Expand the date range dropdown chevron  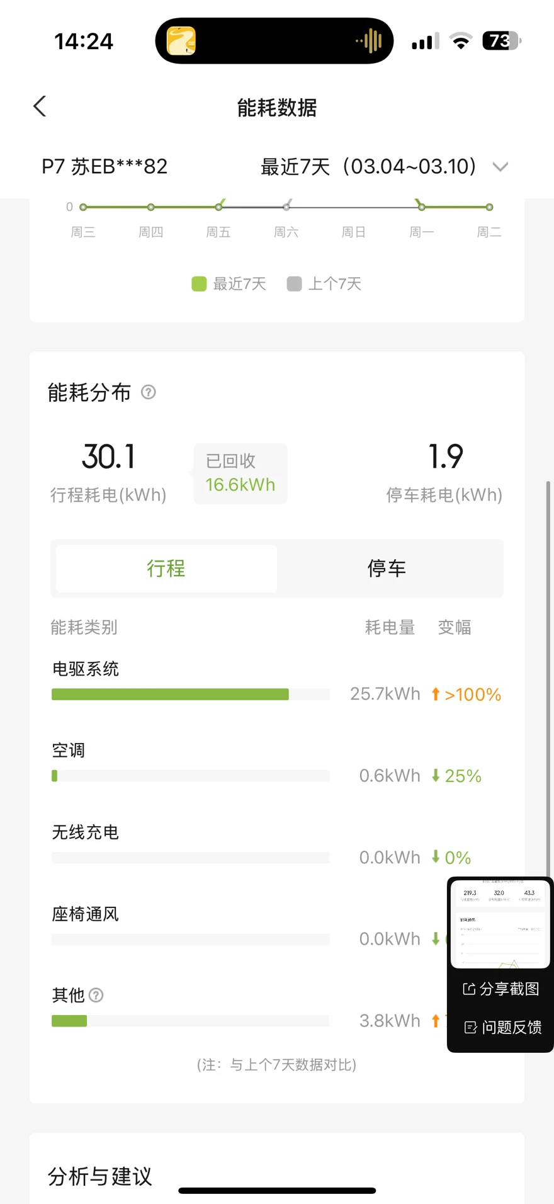click(500, 167)
